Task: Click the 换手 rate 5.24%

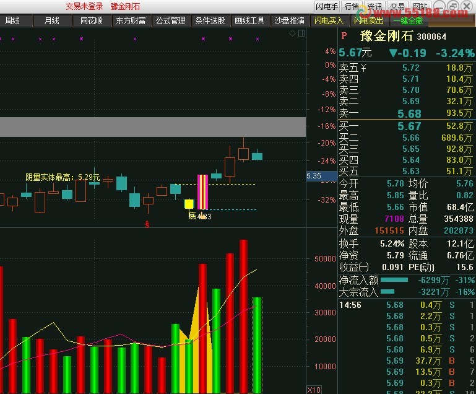Action: [x=392, y=243]
